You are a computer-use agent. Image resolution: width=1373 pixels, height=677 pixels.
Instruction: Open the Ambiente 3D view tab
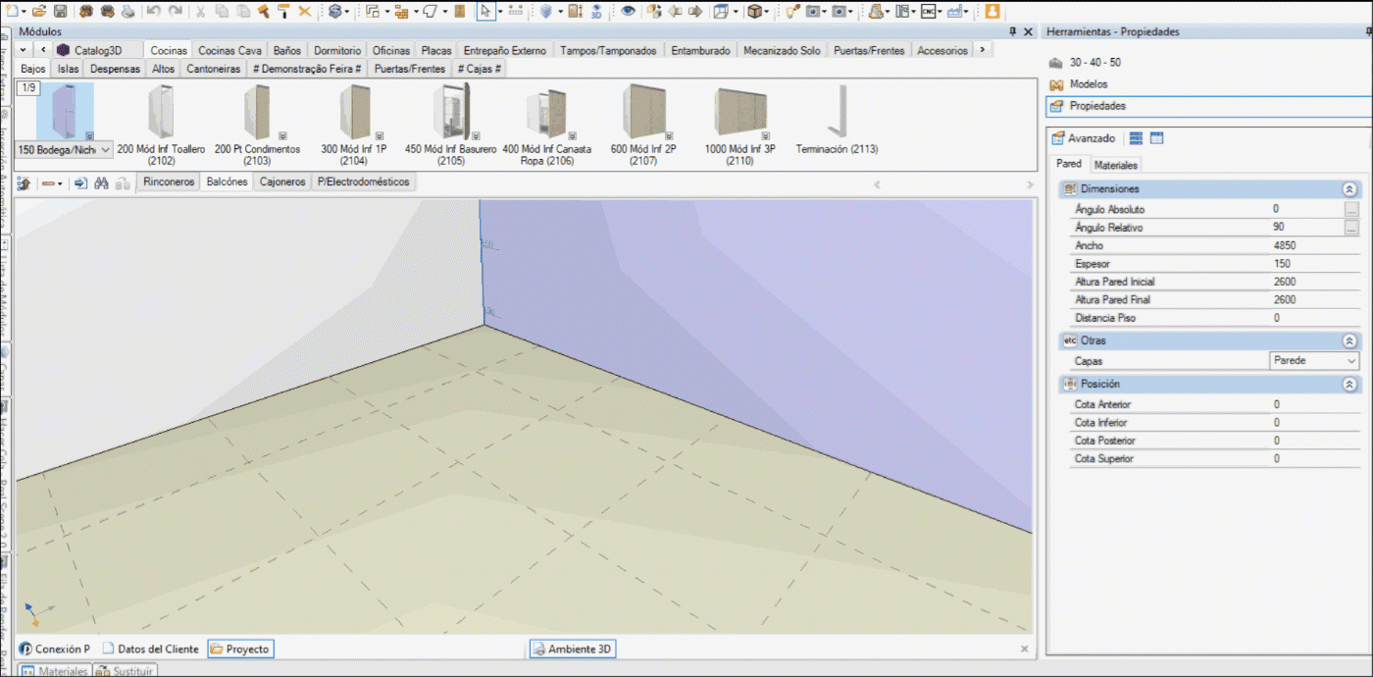tap(573, 649)
